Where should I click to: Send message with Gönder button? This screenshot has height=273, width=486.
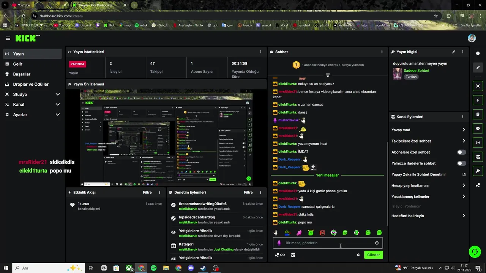373,255
